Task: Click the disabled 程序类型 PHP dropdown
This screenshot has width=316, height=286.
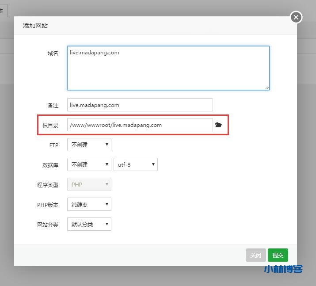Action: coord(89,184)
